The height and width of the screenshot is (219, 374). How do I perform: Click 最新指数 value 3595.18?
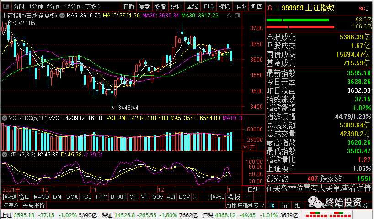tap(359, 73)
